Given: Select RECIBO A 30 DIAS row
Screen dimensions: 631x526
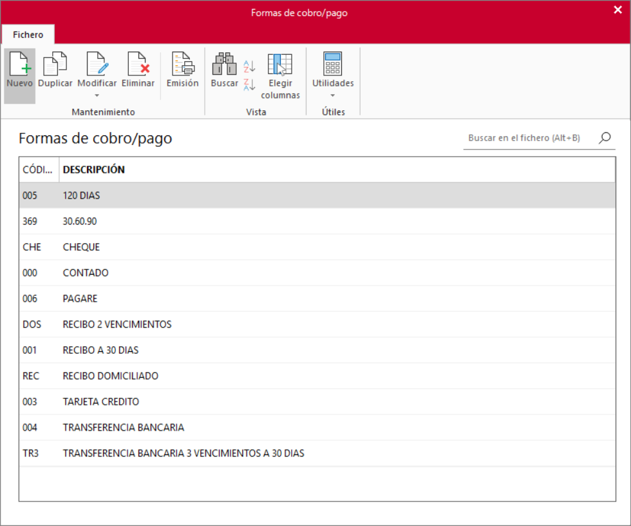Looking at the screenshot, I should tap(317, 350).
